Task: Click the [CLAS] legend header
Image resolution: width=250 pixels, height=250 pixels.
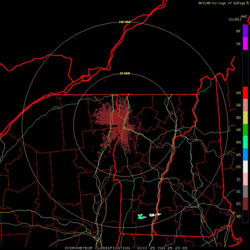Action: 235,19
